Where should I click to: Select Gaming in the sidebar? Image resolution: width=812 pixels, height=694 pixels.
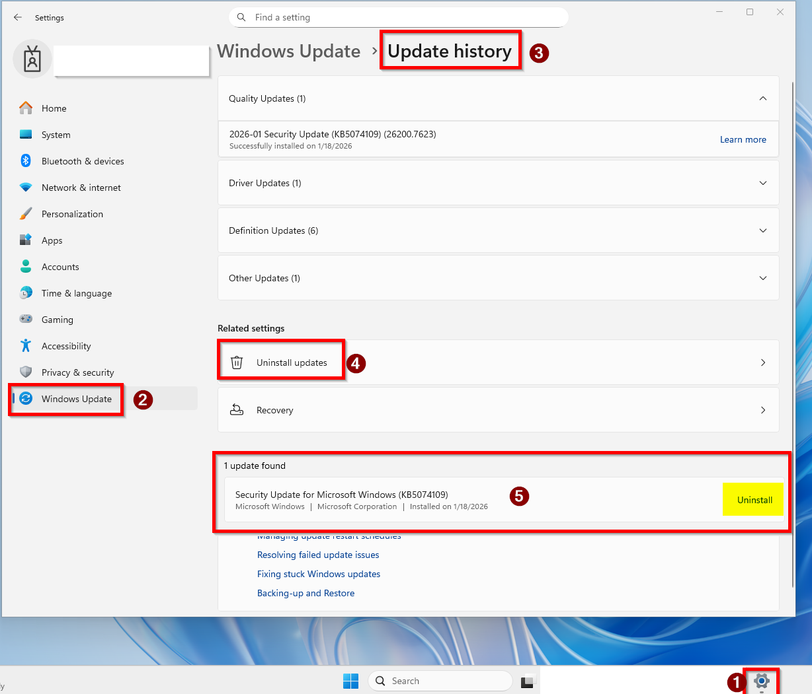pos(104,320)
